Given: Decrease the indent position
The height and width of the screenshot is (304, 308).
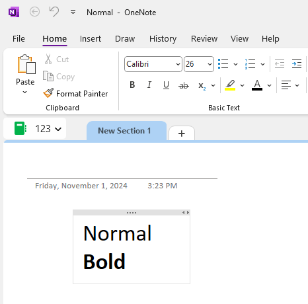Looking at the screenshot, I should coord(280,64).
